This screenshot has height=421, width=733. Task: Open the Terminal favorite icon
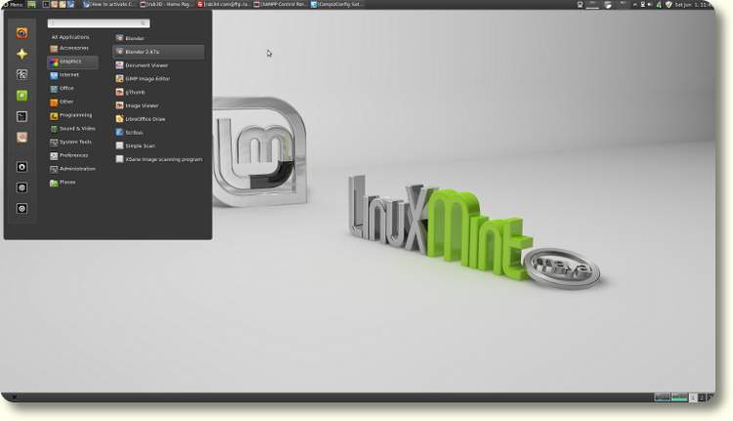pos(22,116)
